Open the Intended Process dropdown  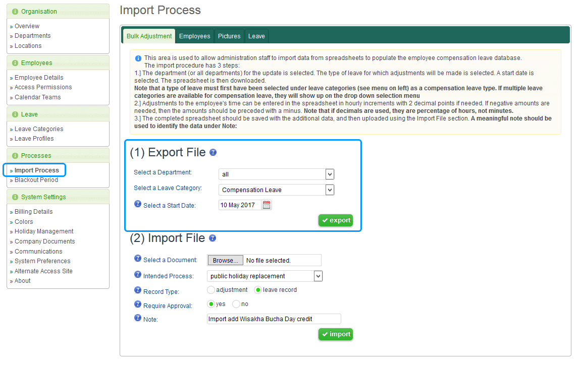264,276
